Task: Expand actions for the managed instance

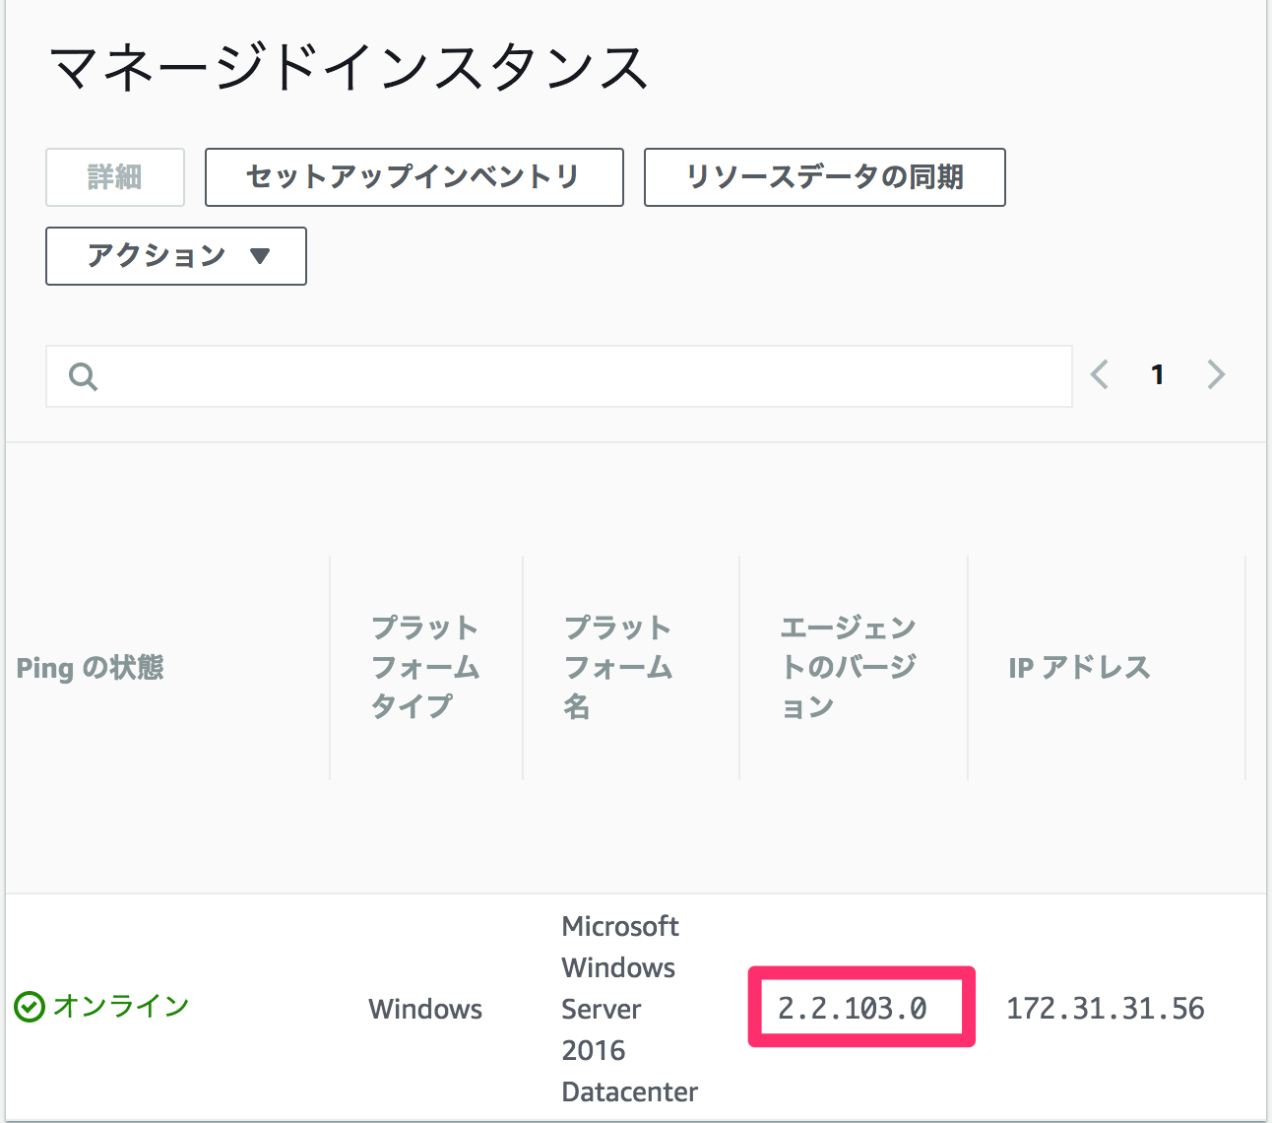Action: point(175,256)
